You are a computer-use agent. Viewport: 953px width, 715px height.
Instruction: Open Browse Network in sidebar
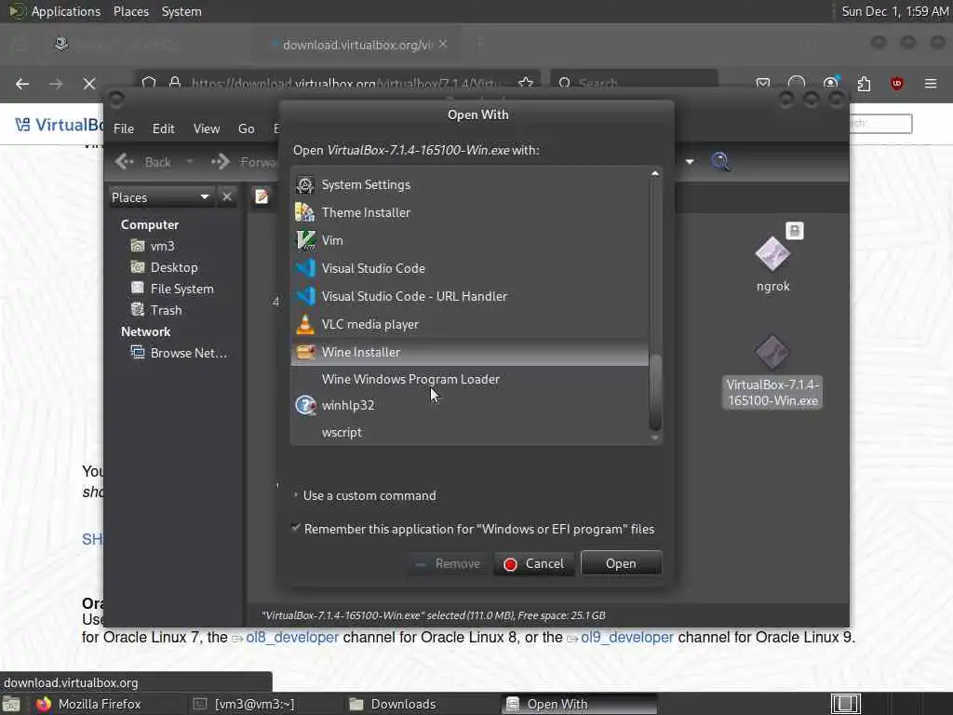tap(179, 353)
